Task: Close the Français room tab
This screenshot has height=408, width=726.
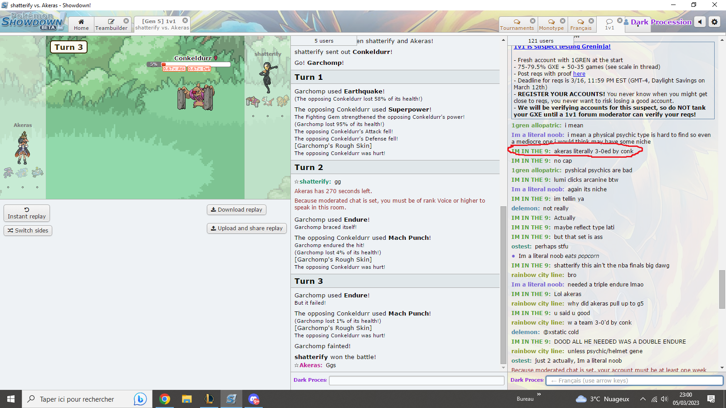Action: click(x=591, y=21)
